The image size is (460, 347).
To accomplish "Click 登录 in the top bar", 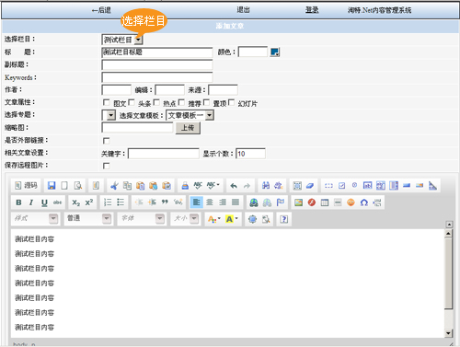I will (312, 10).
